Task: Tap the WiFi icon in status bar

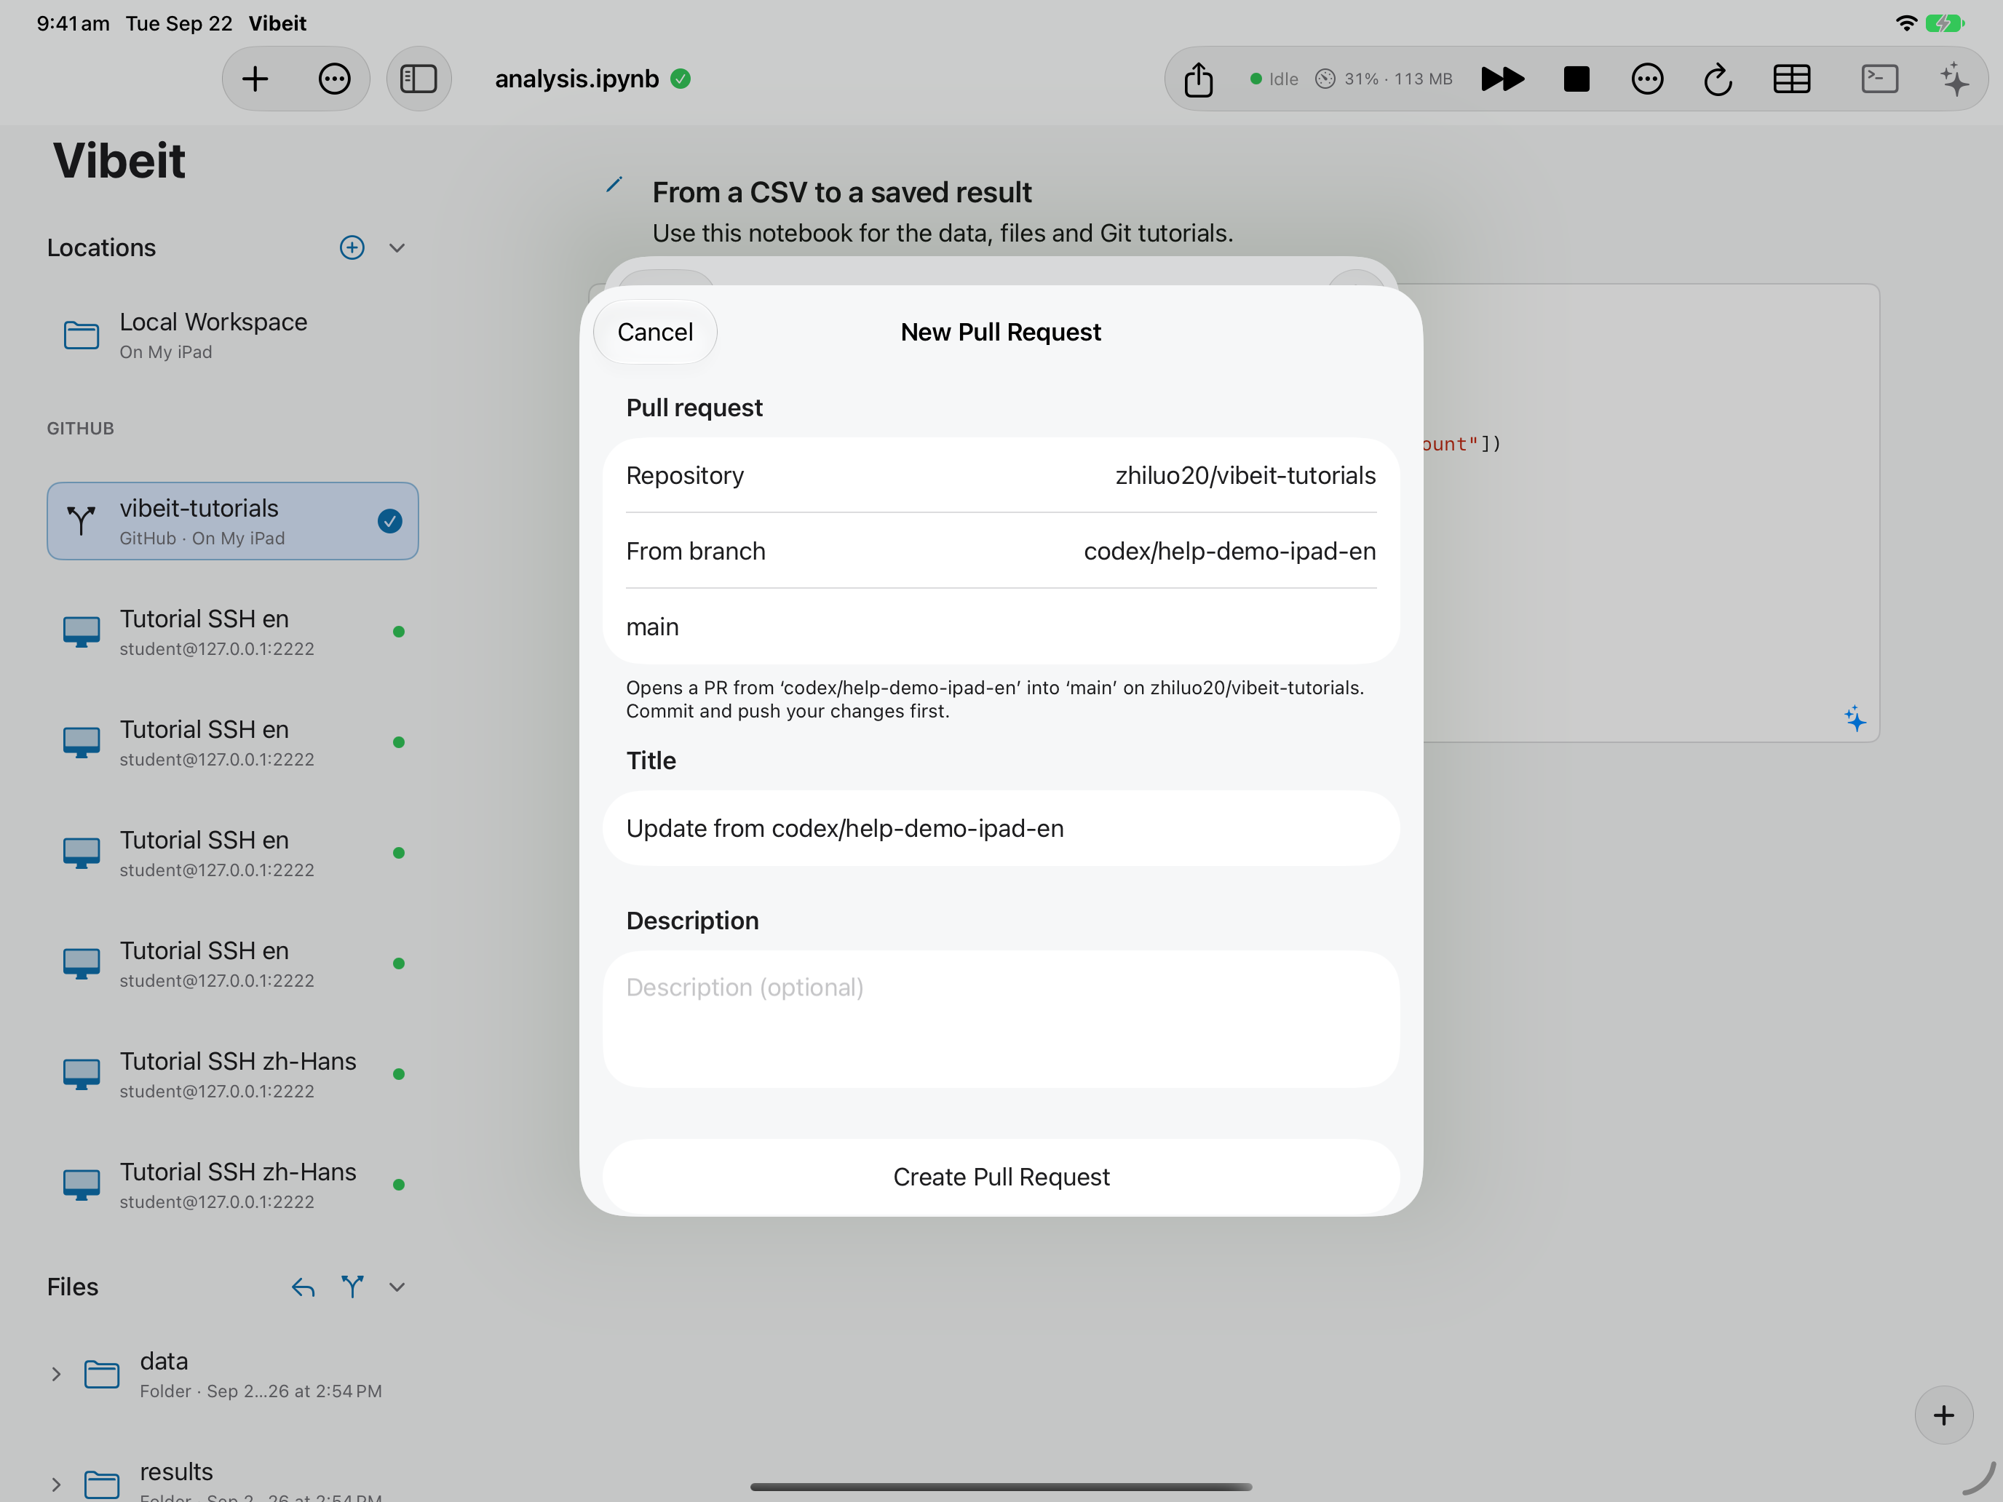Action: tap(1905, 23)
